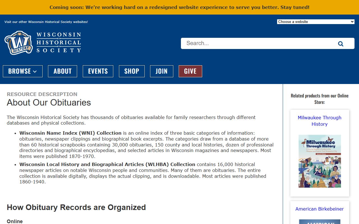Viewport: 359px width, 224px height.
Task: Click the Wisconsin Historical Society logo
Action: [43, 43]
